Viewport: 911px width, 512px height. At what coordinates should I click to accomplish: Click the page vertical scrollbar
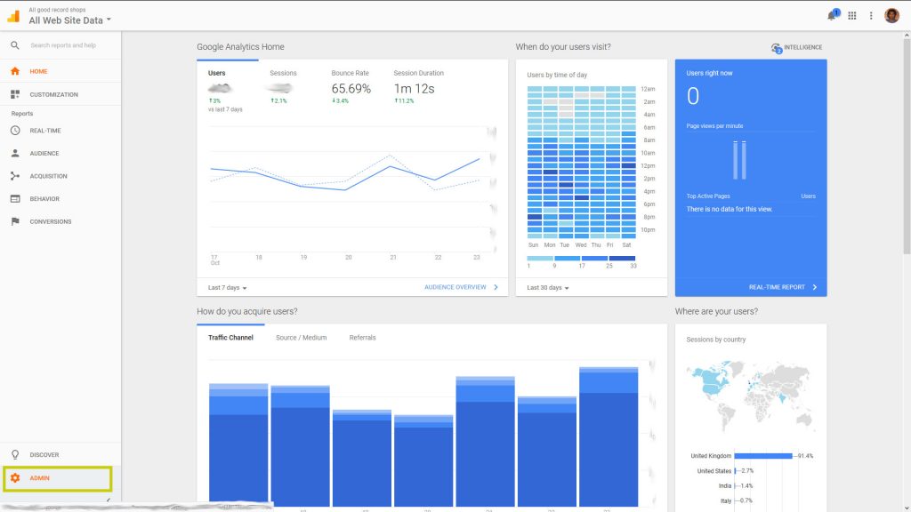click(x=907, y=145)
